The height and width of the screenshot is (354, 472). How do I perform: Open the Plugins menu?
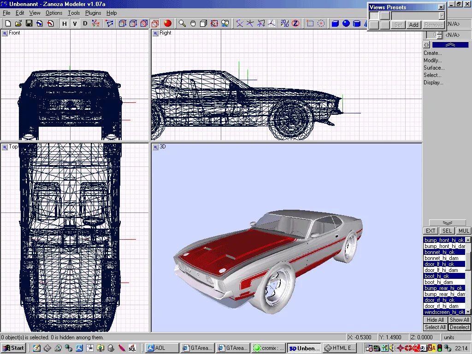[93, 13]
